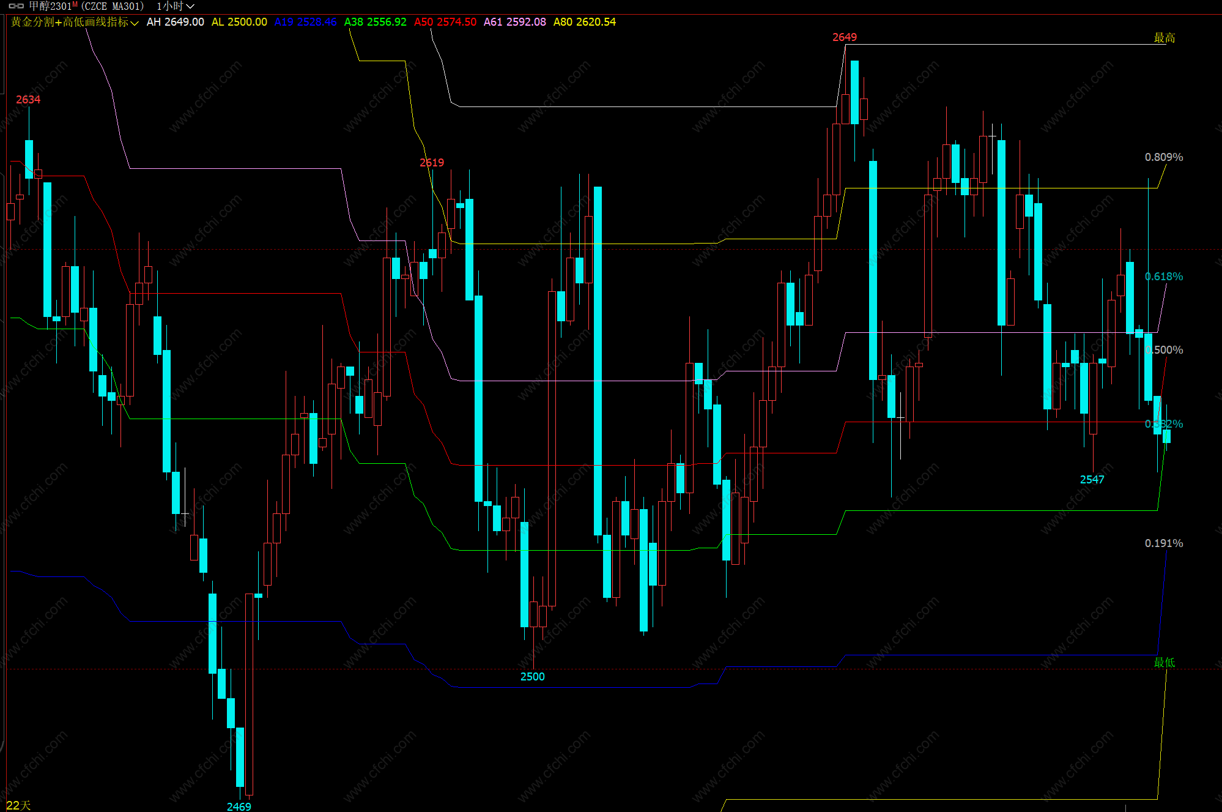Image resolution: width=1222 pixels, height=812 pixels.
Task: Click the yellow AL 2500.00 value
Action: coord(239,22)
